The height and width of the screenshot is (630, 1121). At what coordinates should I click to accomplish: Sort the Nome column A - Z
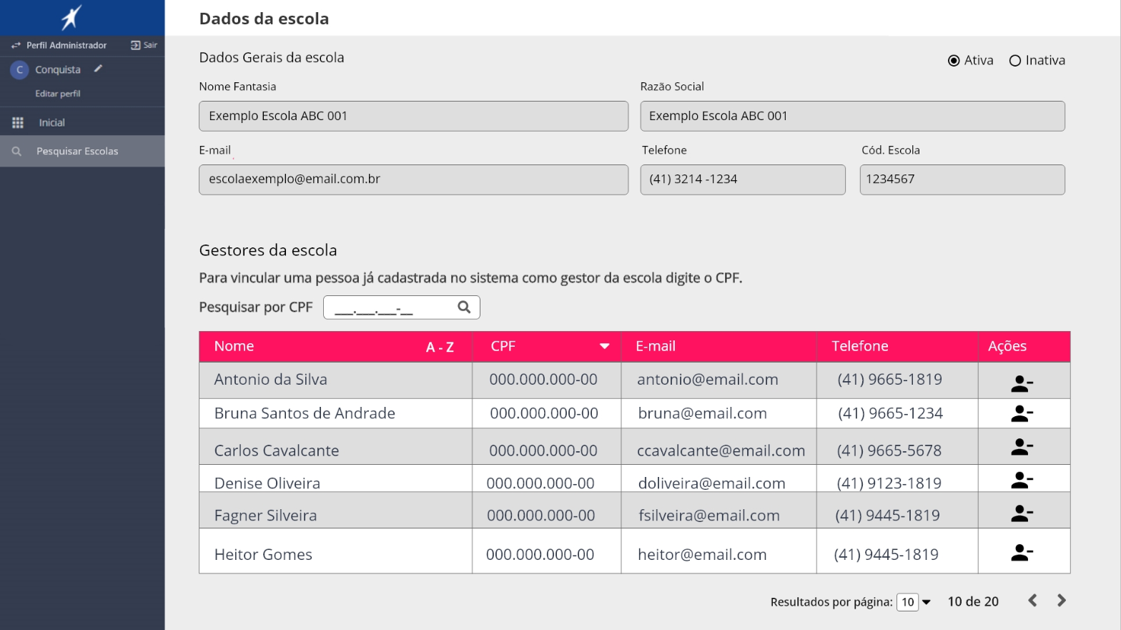click(x=440, y=348)
